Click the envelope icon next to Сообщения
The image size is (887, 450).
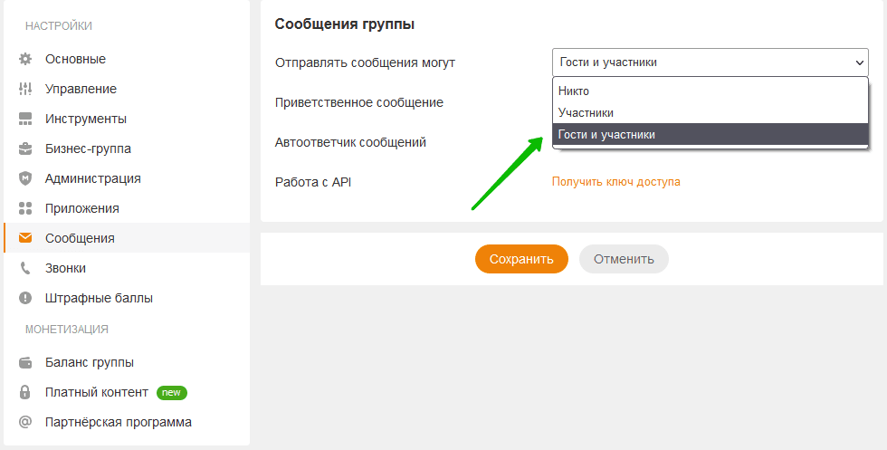pos(25,238)
